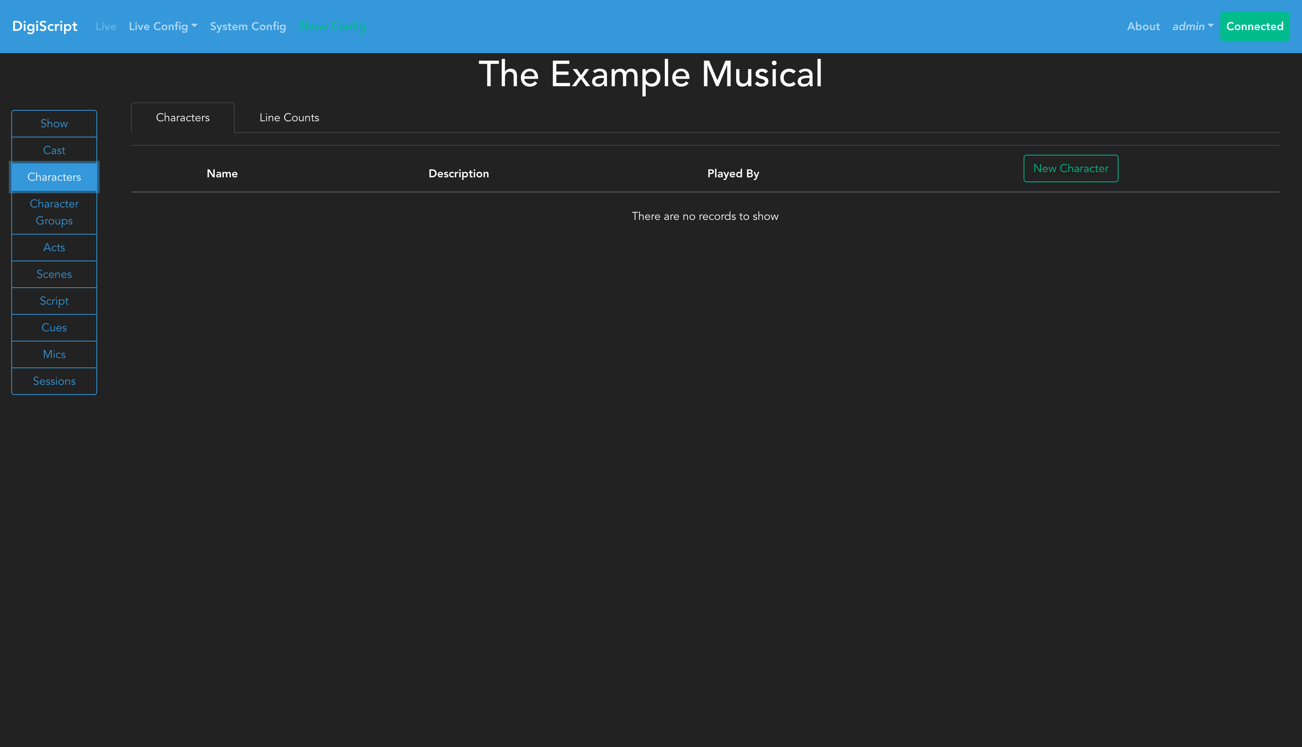Open the Script section
The width and height of the screenshot is (1302, 747).
(x=54, y=301)
